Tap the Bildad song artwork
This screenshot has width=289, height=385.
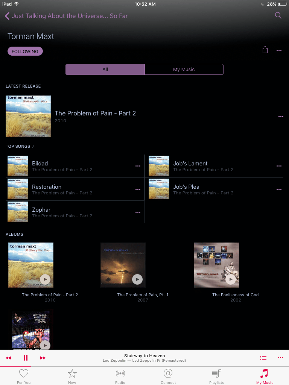[18, 166]
